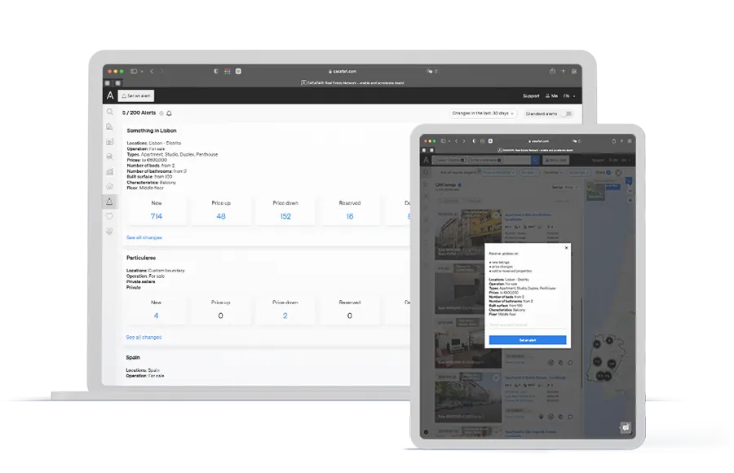Click the 'Something in Lisbon' alert title

click(x=152, y=130)
